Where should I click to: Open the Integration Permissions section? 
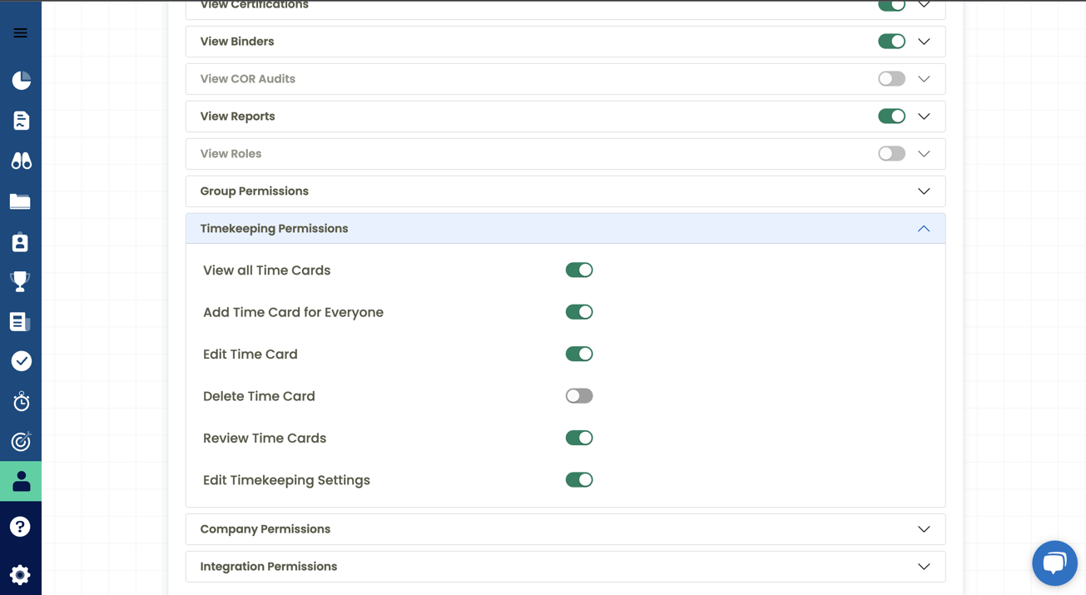coord(923,566)
